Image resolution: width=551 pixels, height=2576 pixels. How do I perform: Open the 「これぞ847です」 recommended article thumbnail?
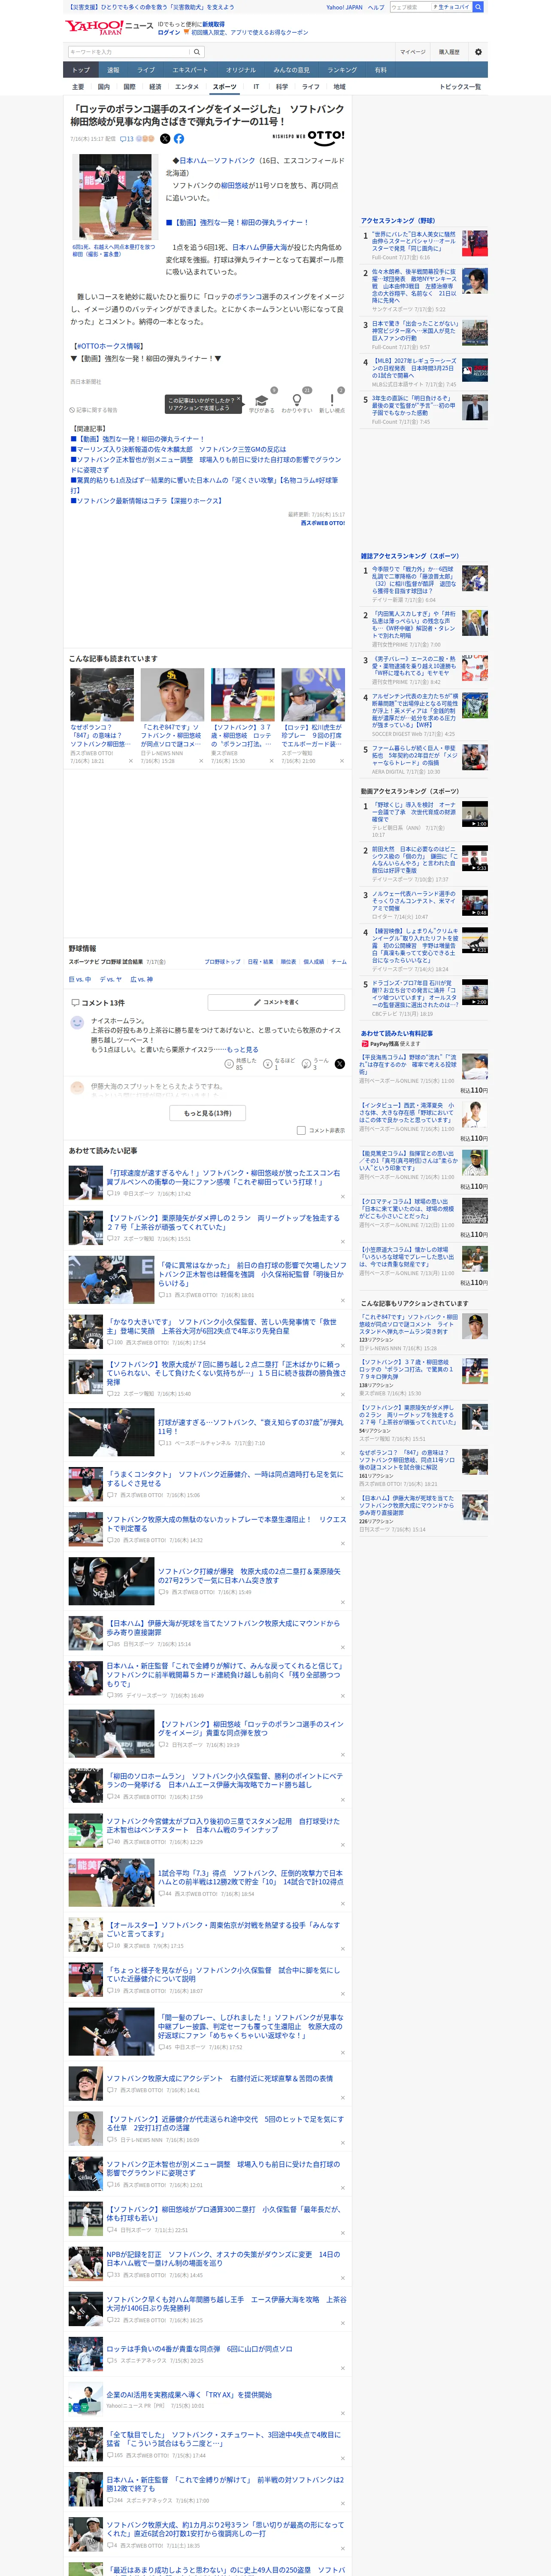172,695
